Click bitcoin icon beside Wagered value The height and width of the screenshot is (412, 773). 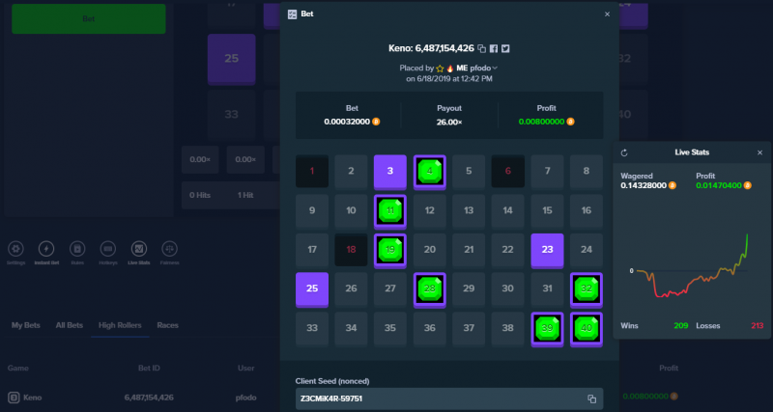click(x=673, y=185)
